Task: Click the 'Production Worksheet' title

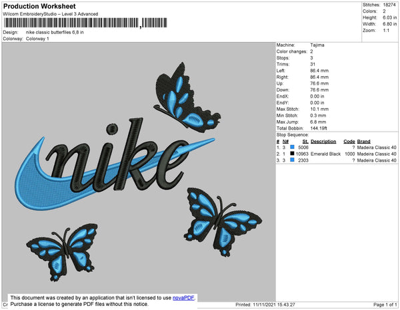Action: tap(39, 7)
